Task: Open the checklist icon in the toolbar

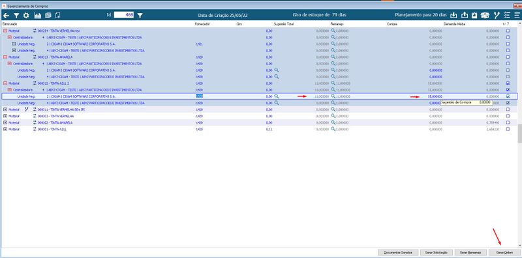Action: point(507,15)
